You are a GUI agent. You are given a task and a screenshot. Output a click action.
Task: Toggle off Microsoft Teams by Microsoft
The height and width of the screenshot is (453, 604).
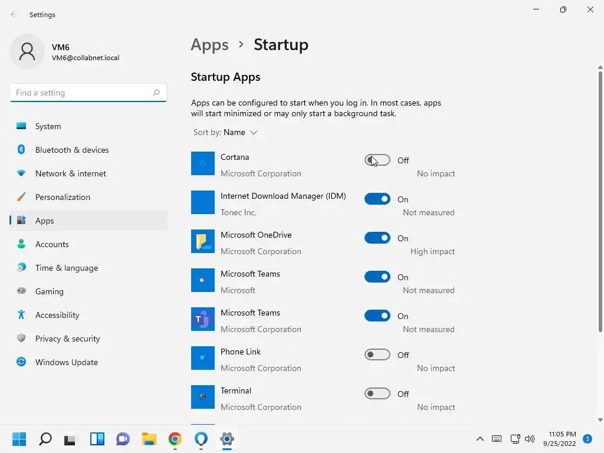click(x=377, y=277)
